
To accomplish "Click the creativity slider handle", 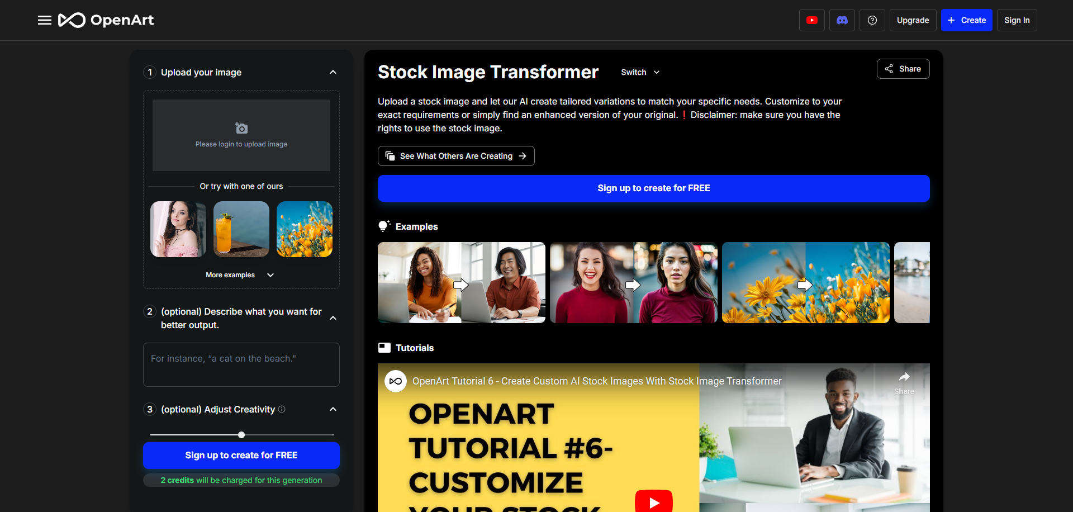I will point(241,435).
